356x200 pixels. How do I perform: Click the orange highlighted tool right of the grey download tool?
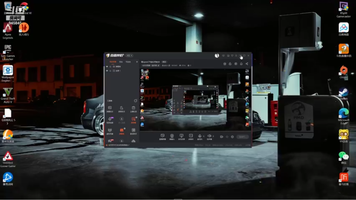point(133,120)
